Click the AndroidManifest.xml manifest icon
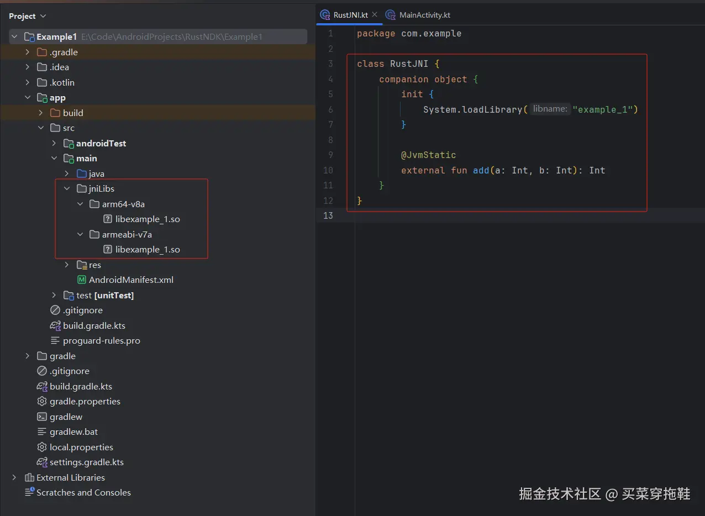This screenshot has width=705, height=516. pos(82,280)
